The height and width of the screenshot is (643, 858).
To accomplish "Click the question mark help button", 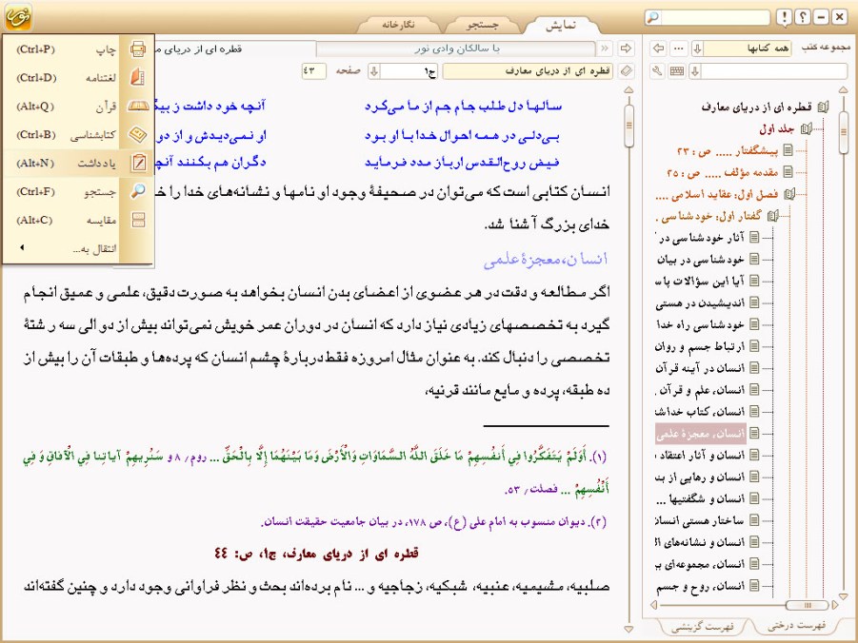I will [802, 17].
